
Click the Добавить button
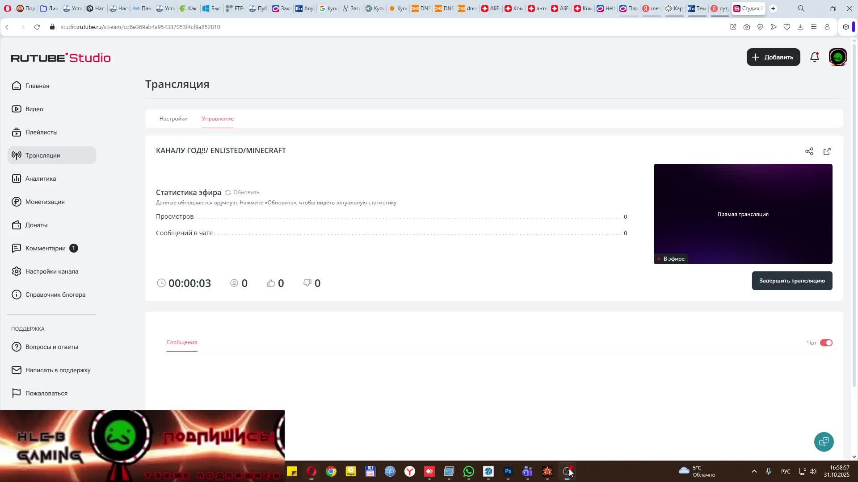pyautogui.click(x=773, y=57)
